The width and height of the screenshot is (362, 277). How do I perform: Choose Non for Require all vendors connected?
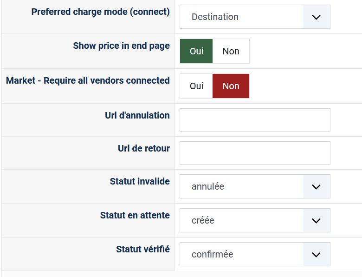tap(231, 86)
